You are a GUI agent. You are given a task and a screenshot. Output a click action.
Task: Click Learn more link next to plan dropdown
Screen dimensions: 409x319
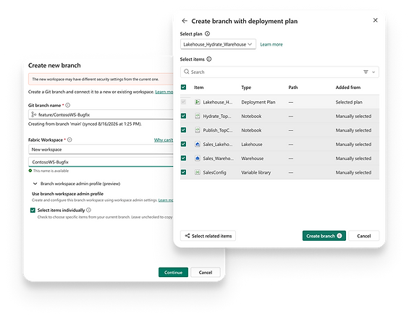(271, 45)
